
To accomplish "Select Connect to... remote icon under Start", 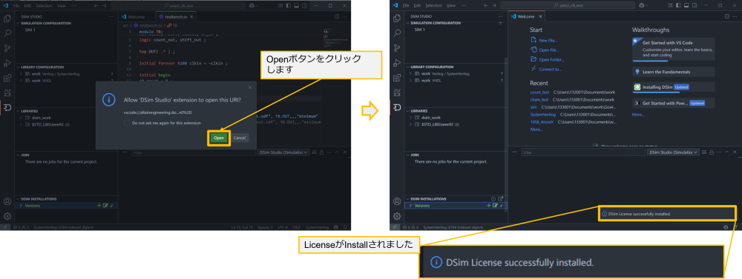I will (x=533, y=69).
